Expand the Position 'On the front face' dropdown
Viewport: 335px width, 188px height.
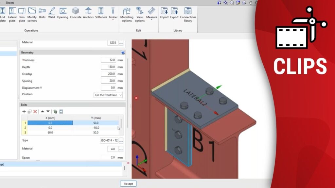108,95
